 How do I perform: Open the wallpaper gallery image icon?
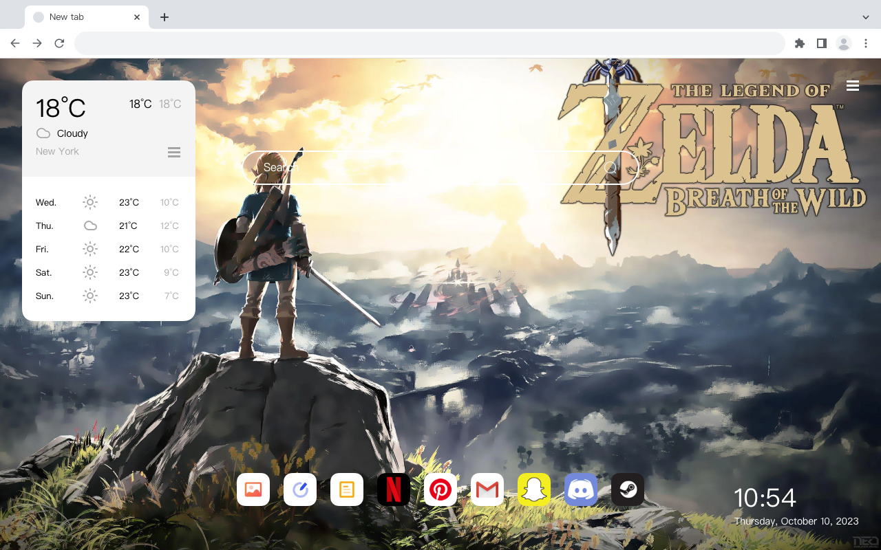[253, 489]
